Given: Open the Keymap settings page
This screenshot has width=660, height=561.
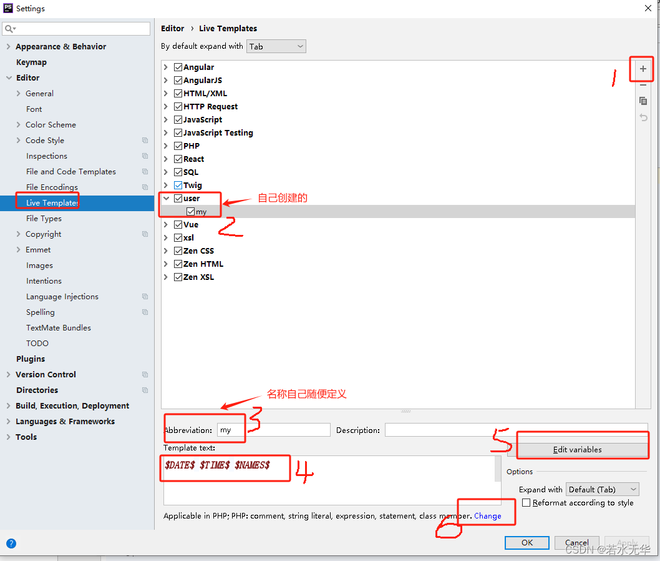Looking at the screenshot, I should 31,62.
